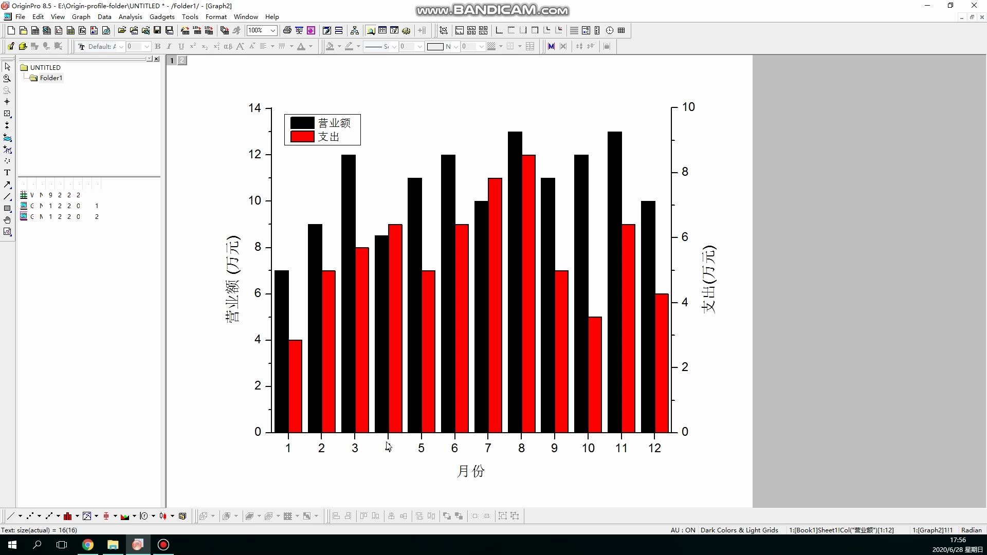Click the Print icon in toolbar
This screenshot has height=555, width=987.
(287, 31)
